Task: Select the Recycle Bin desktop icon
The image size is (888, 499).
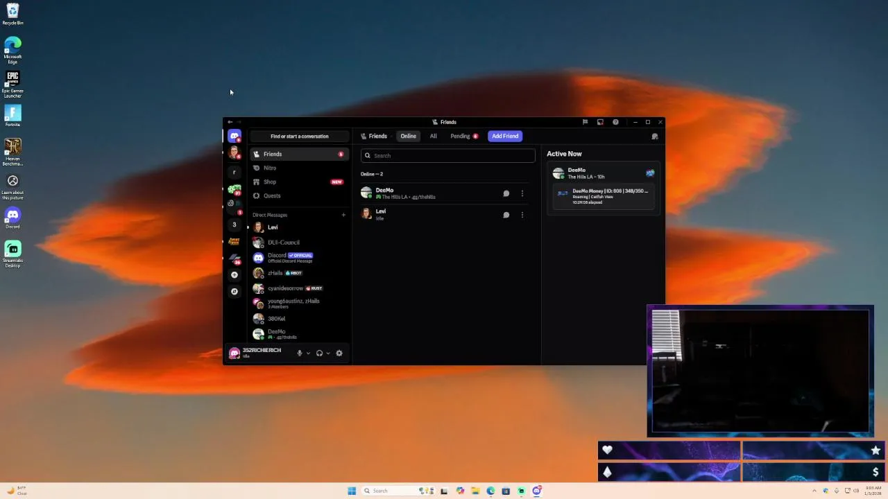Action: tap(12, 15)
